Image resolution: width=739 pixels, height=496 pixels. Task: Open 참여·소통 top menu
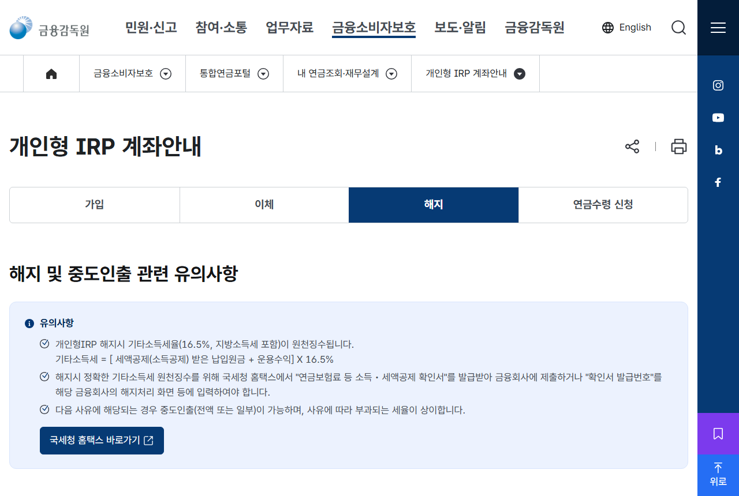tap(221, 27)
